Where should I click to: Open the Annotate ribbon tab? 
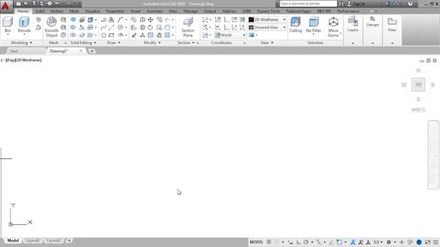[155, 11]
